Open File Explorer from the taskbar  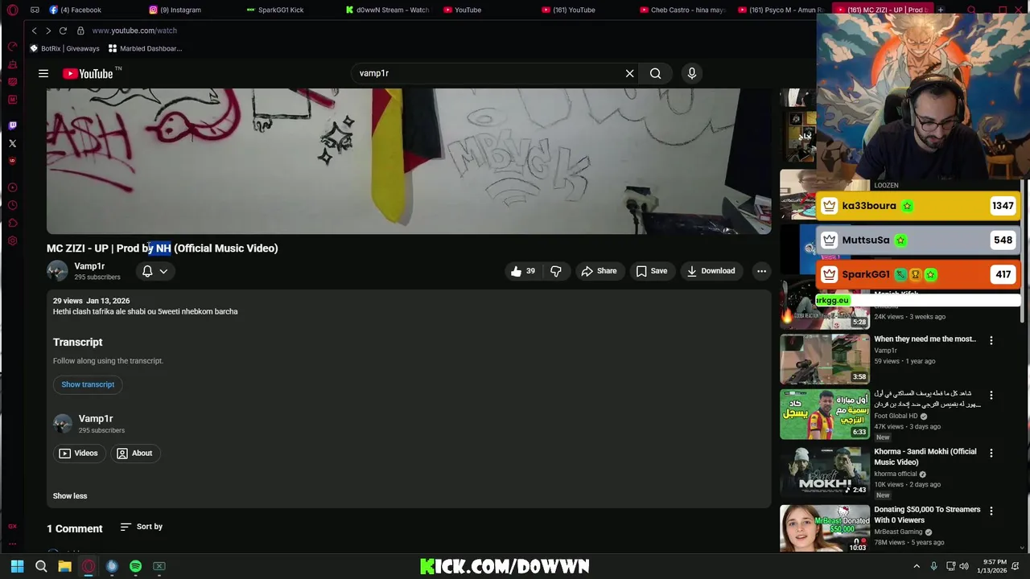tap(64, 566)
